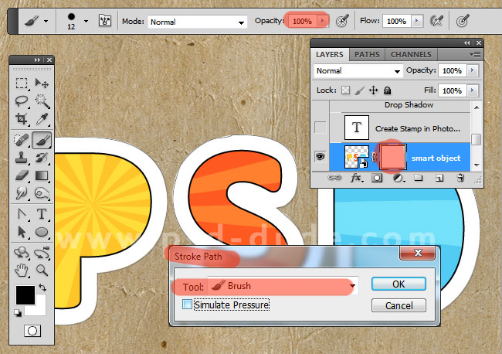Select the Eraser tool
Image resolution: width=502 pixels, height=354 pixels.
tap(22, 175)
